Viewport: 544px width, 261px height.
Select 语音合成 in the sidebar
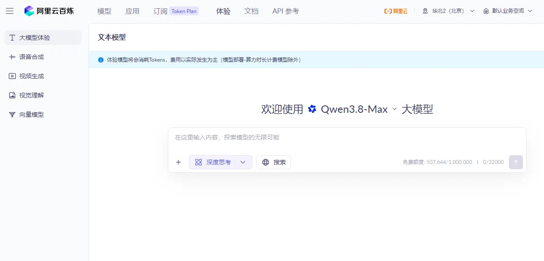click(43, 57)
